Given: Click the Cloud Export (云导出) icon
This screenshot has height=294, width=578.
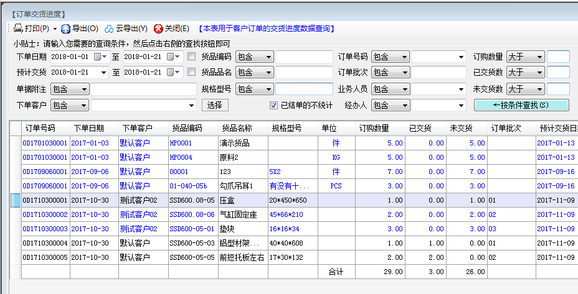Looking at the screenshot, I should [109, 29].
